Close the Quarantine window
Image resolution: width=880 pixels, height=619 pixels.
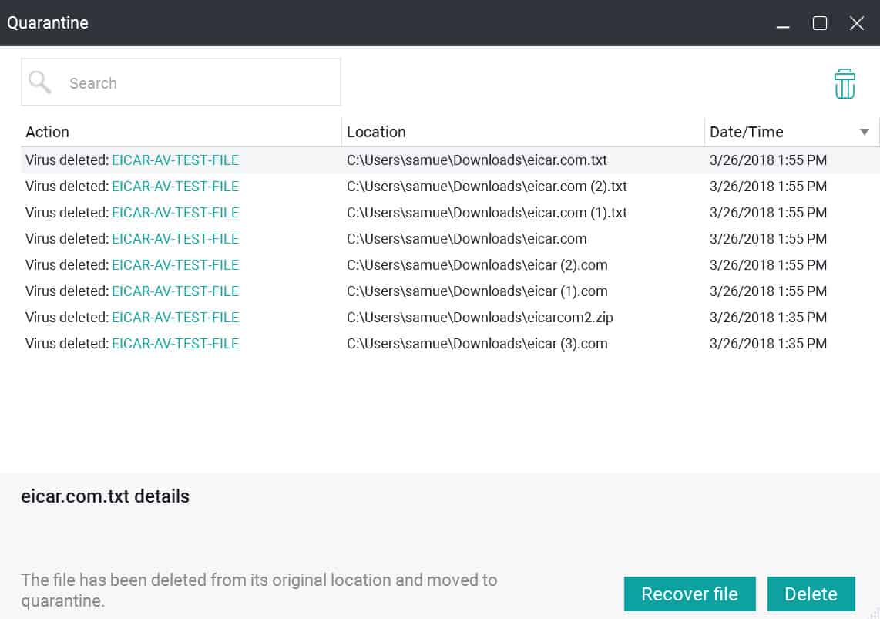coord(856,23)
